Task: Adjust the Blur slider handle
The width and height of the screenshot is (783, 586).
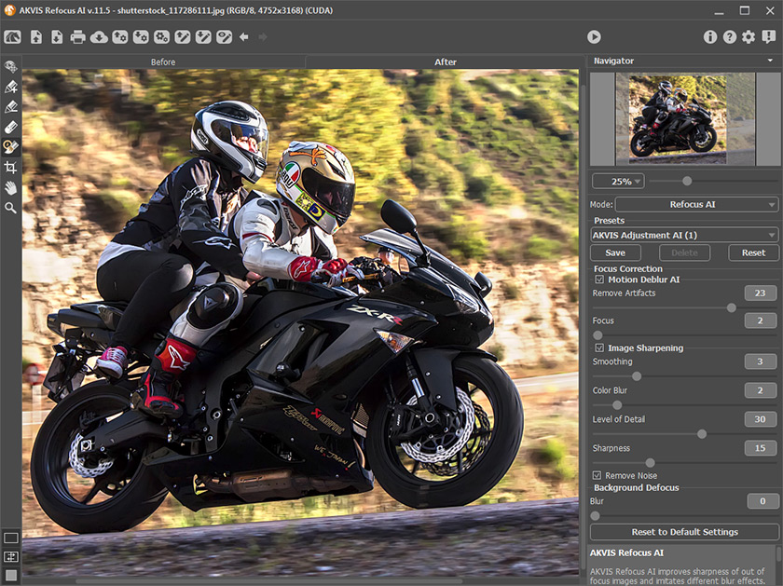Action: [595, 515]
